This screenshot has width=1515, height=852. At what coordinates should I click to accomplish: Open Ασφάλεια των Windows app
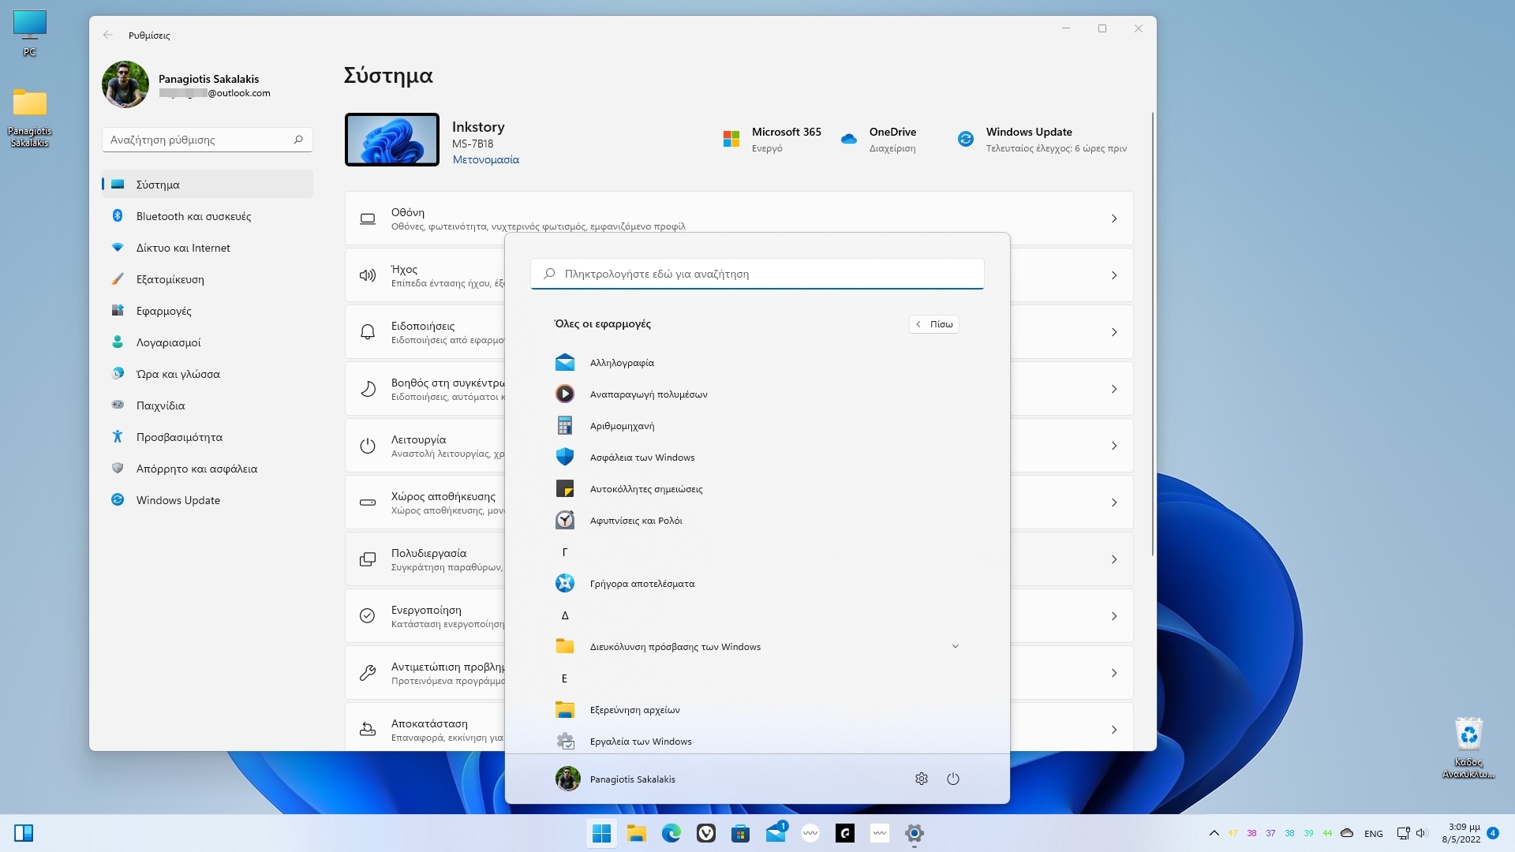(643, 457)
